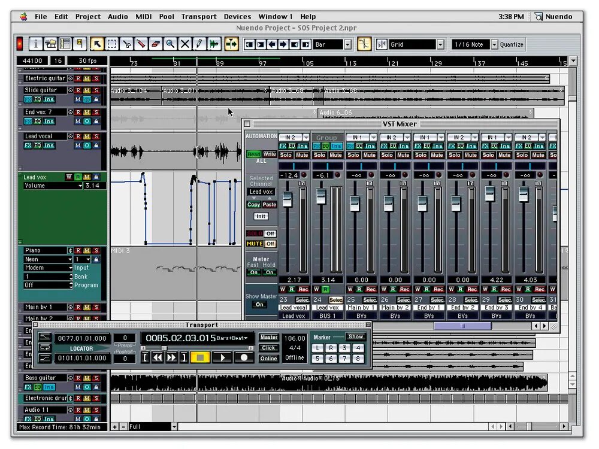The height and width of the screenshot is (449, 599).
Task: Solo channel 23 Lead vocal in mixer
Action: (286, 155)
